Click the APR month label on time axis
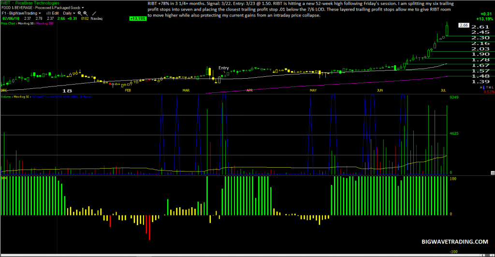 coord(250,90)
